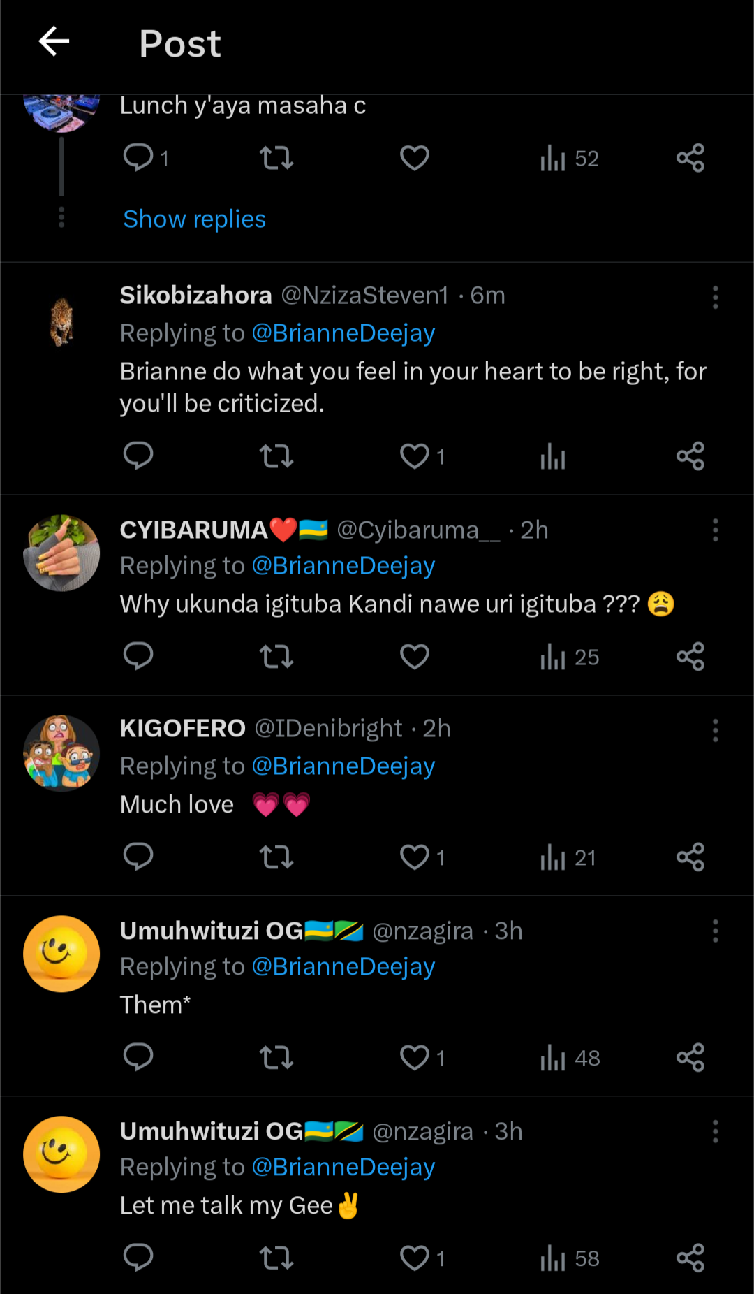Repost the 'Let me talk my Gee' reply
Viewport: 754px width, 1294px height.
tap(276, 1258)
